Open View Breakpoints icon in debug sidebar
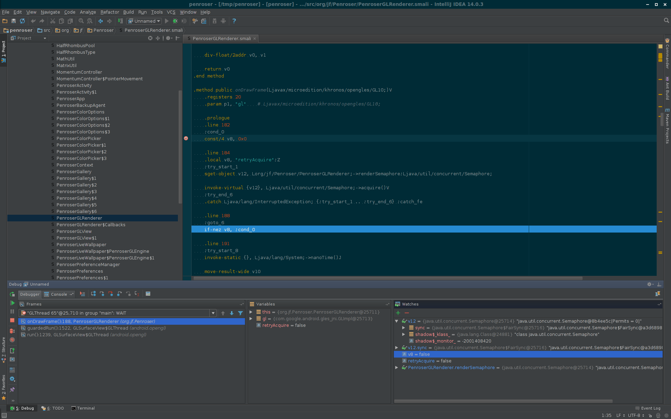Screen dimensions: 671x419 point(12,331)
